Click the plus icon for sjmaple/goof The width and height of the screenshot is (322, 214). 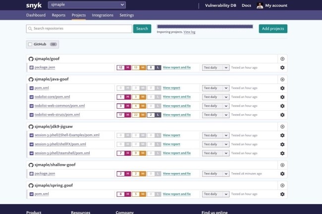click(282, 59)
